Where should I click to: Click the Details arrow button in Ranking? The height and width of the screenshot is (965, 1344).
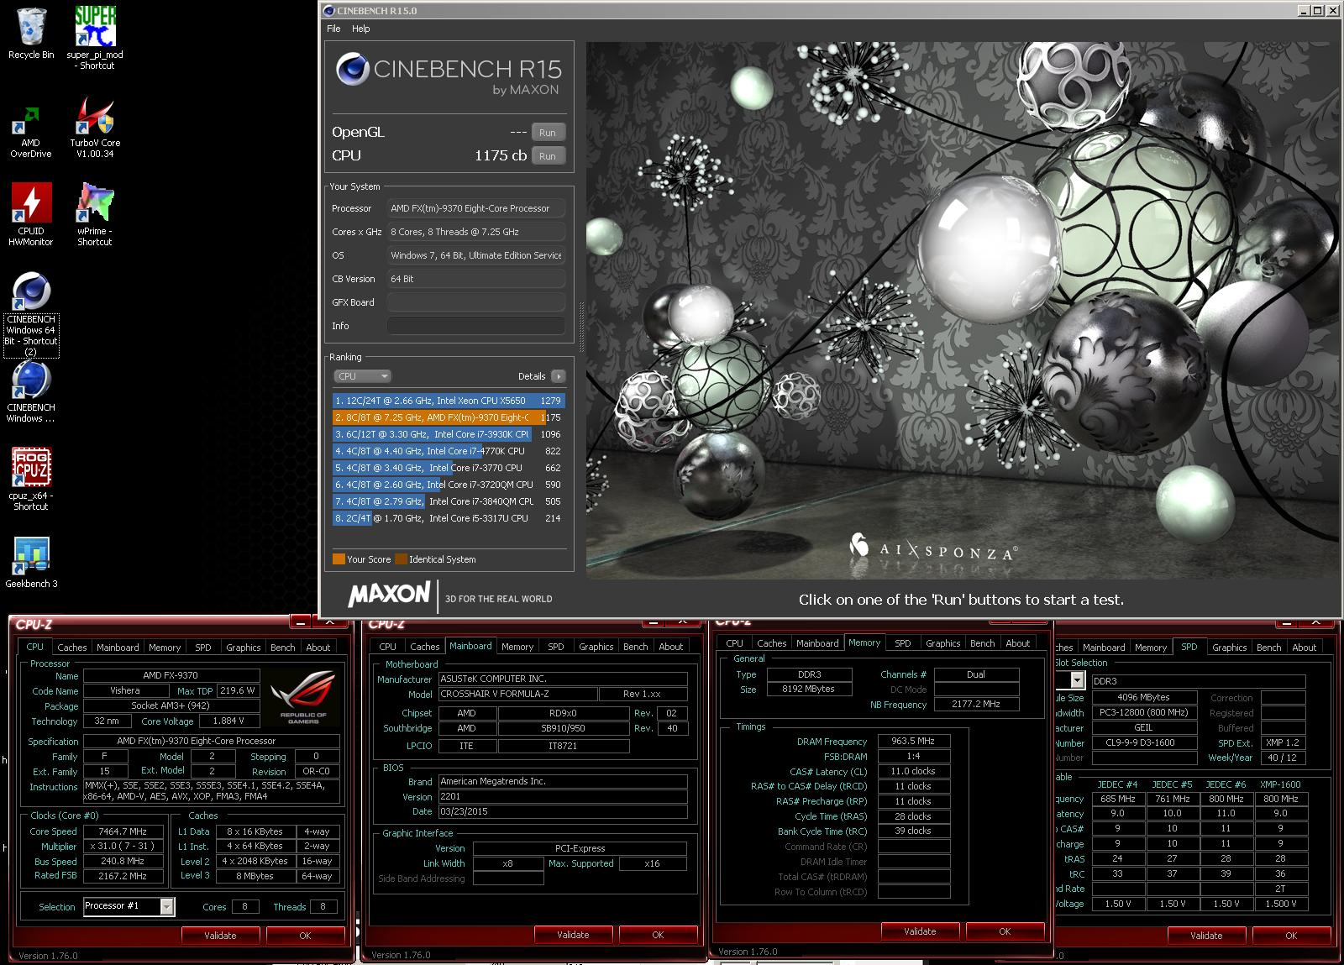tap(558, 376)
